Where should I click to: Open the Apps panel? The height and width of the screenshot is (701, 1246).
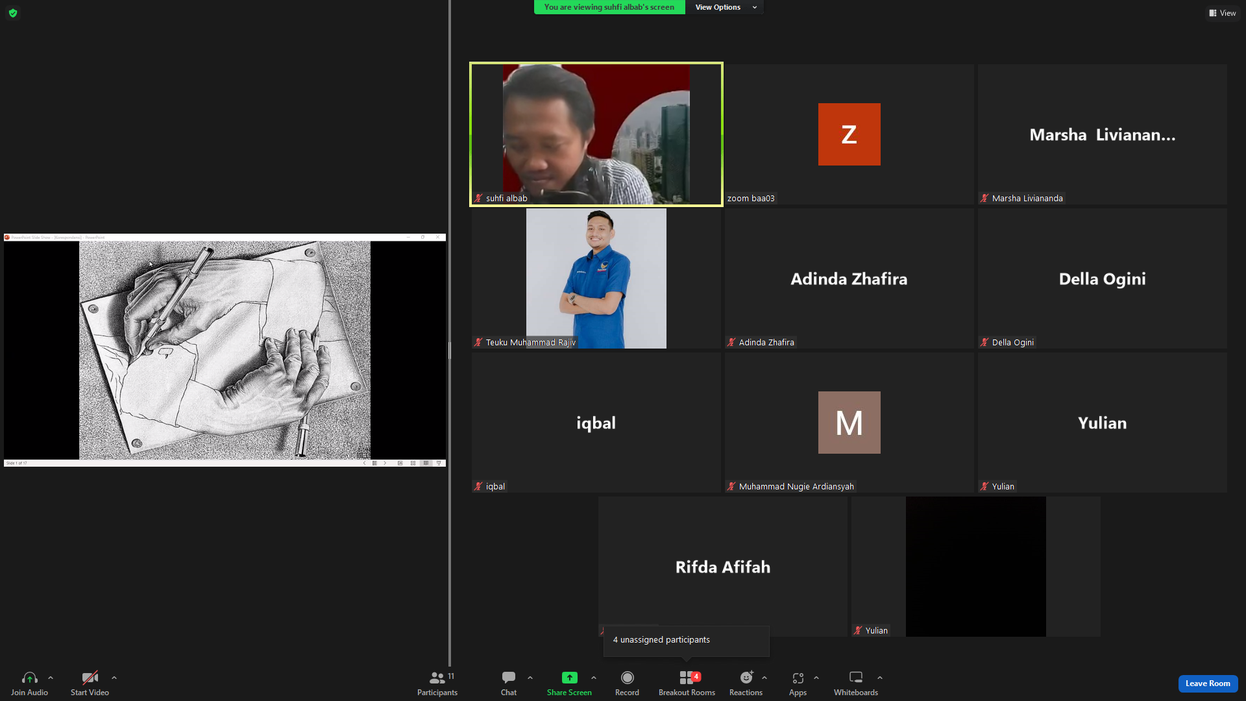(x=798, y=683)
